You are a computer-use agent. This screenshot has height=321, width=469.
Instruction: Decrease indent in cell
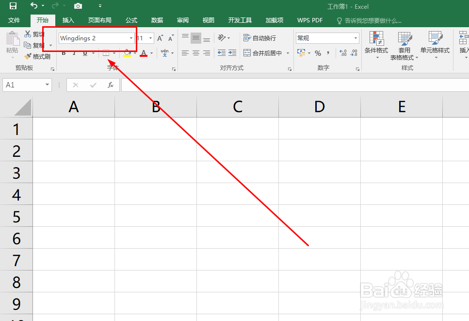[x=222, y=53]
